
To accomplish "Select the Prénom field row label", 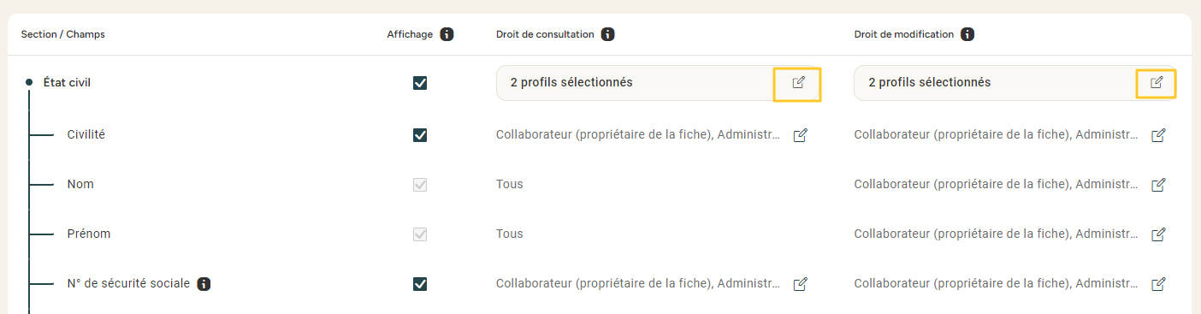I will point(89,234).
